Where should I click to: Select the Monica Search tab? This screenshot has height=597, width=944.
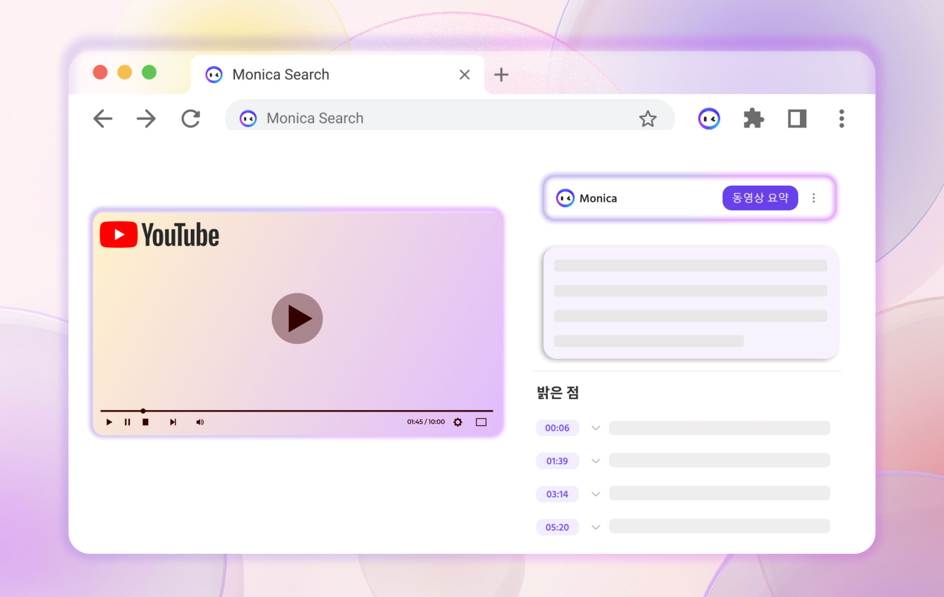281,75
